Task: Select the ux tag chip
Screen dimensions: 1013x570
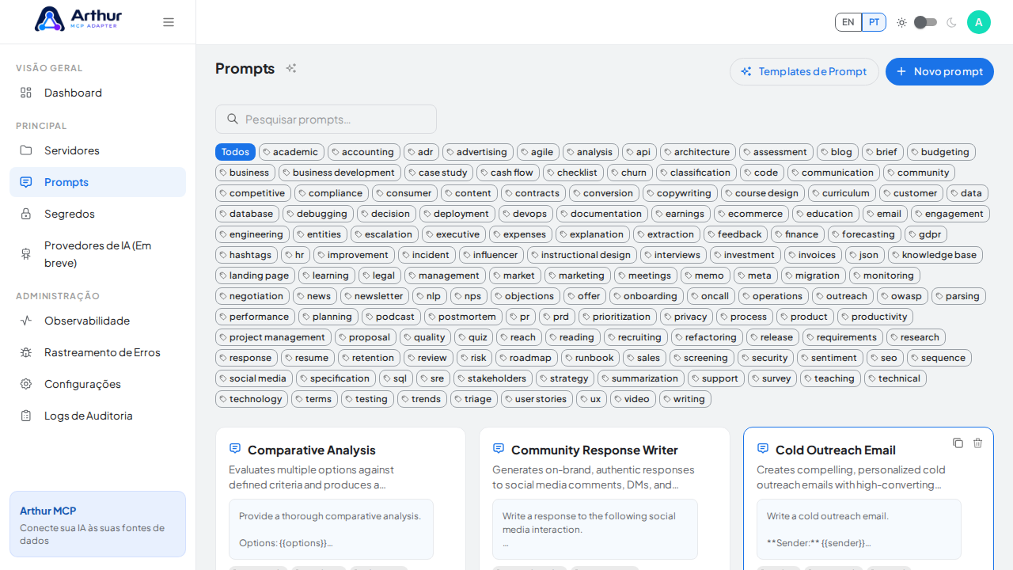Action: [x=591, y=399]
